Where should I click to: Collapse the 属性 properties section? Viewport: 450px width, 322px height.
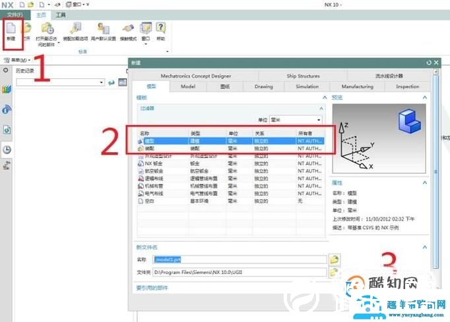click(x=425, y=182)
